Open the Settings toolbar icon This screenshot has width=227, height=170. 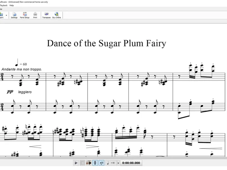click(14, 15)
